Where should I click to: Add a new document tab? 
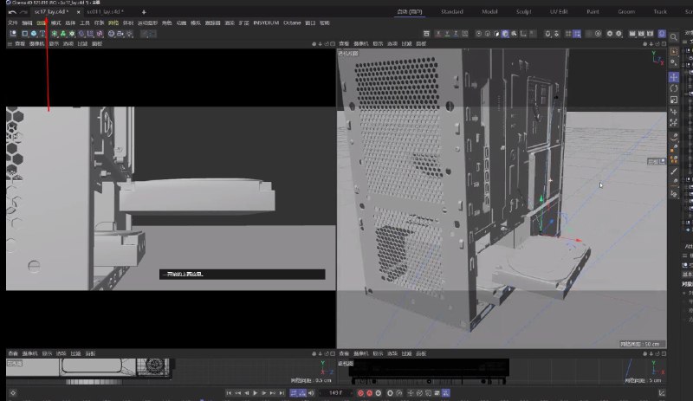click(x=144, y=12)
